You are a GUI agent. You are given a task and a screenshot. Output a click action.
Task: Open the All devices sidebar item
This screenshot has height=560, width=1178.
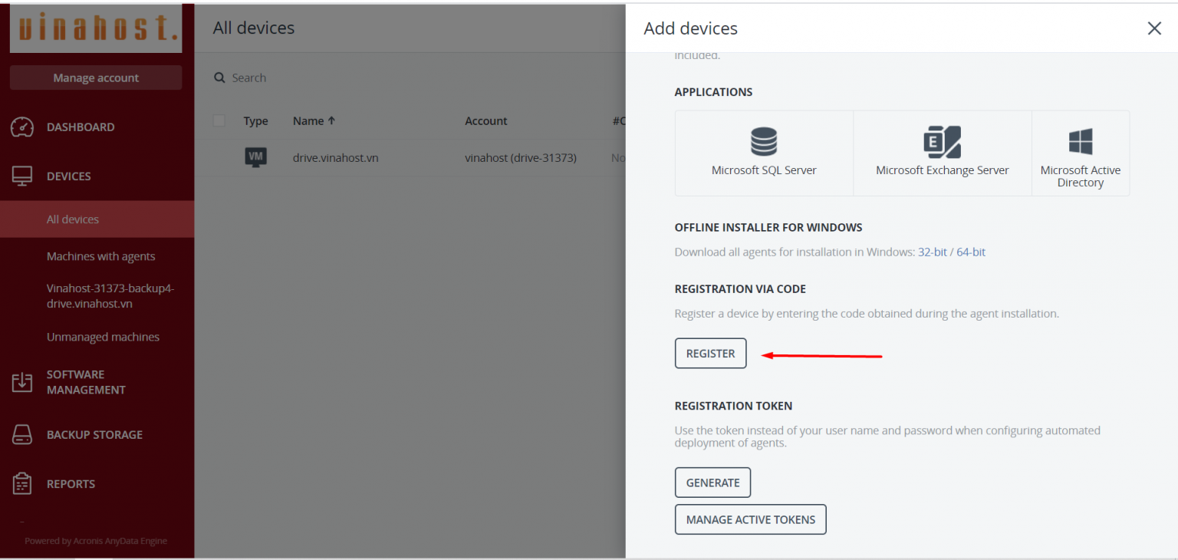coord(73,219)
